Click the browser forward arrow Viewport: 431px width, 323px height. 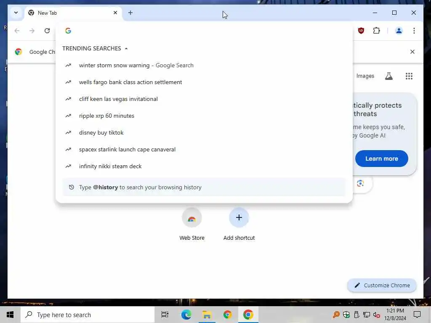32,30
